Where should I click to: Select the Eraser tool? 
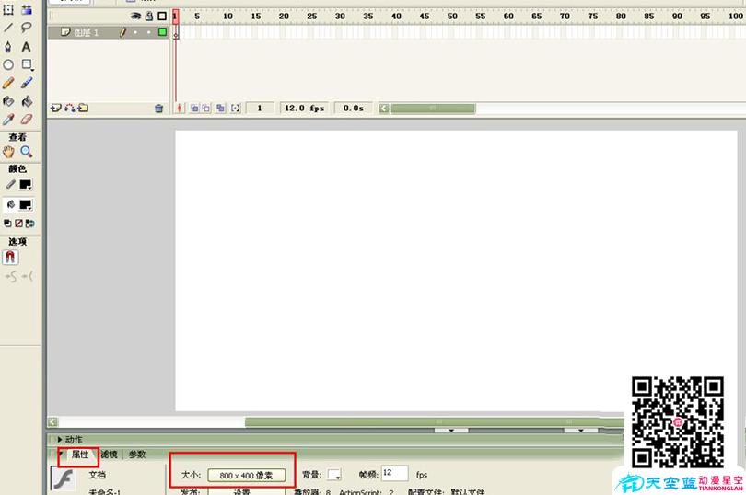(x=26, y=120)
